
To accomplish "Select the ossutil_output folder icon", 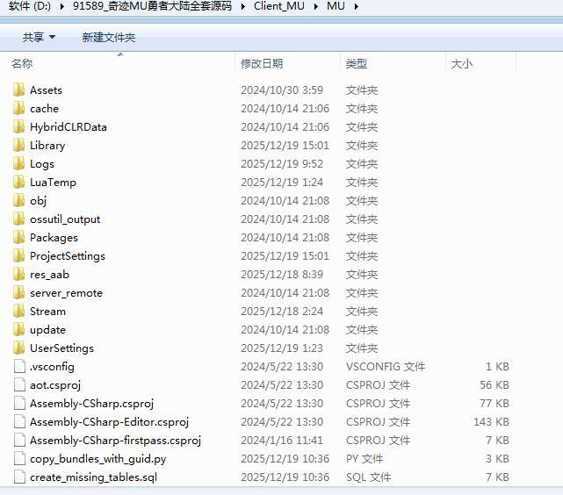I will [x=18, y=219].
